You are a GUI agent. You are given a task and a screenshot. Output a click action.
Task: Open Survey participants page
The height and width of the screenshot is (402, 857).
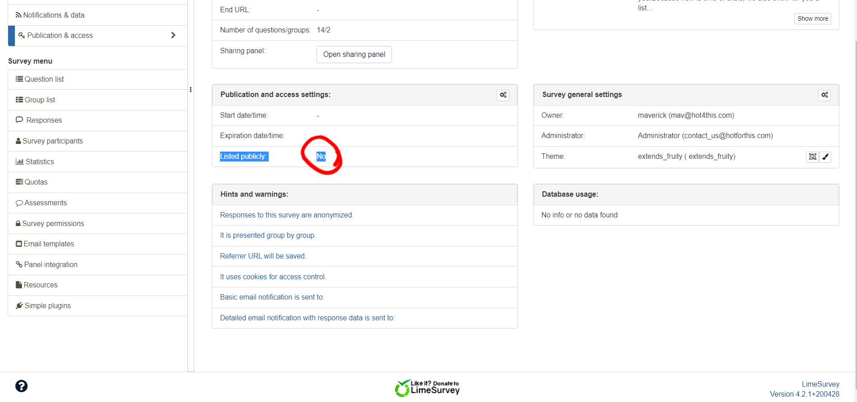click(x=98, y=141)
